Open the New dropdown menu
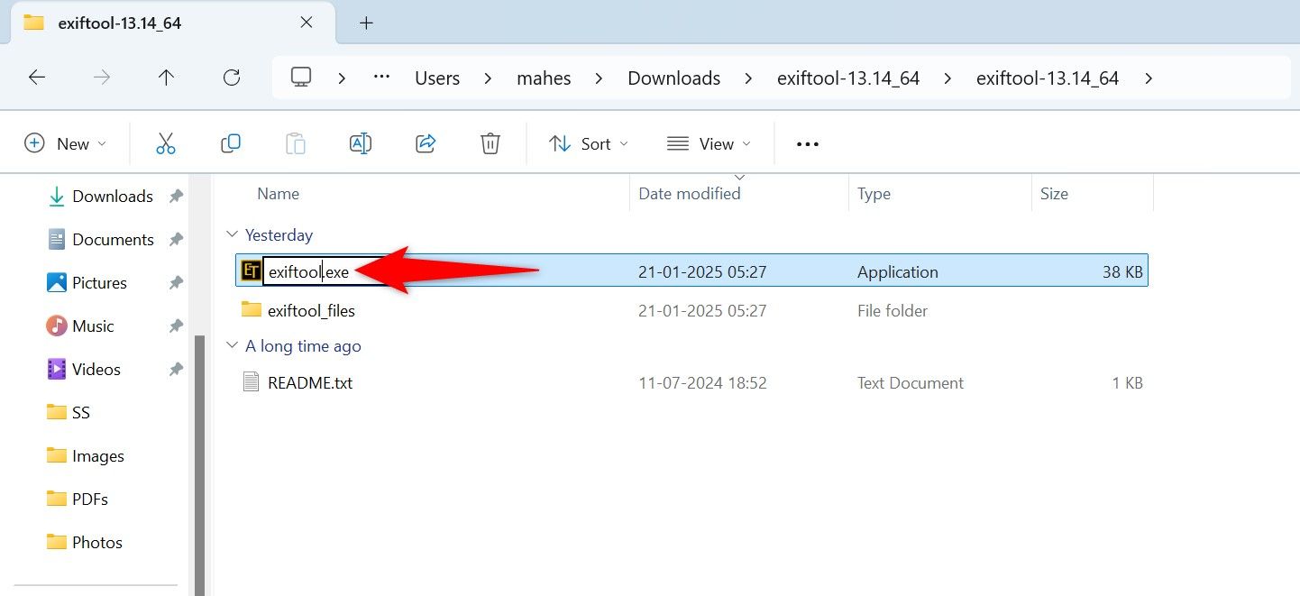Viewport: 1300px width, 596px height. pyautogui.click(x=65, y=143)
